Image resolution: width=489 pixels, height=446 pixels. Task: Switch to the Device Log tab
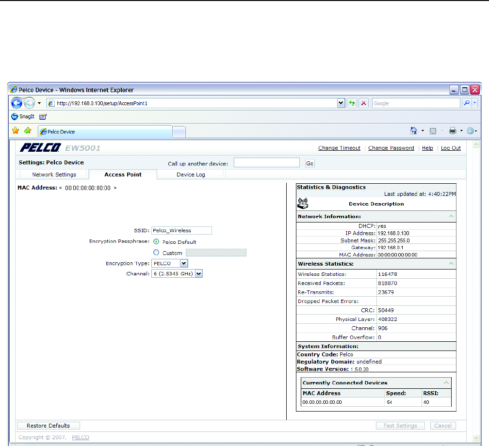click(x=191, y=175)
